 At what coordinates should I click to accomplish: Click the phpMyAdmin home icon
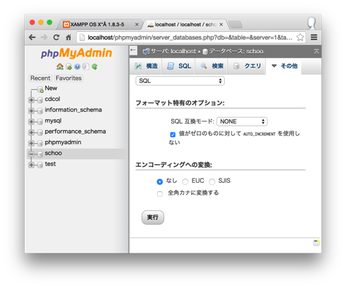click(60, 66)
